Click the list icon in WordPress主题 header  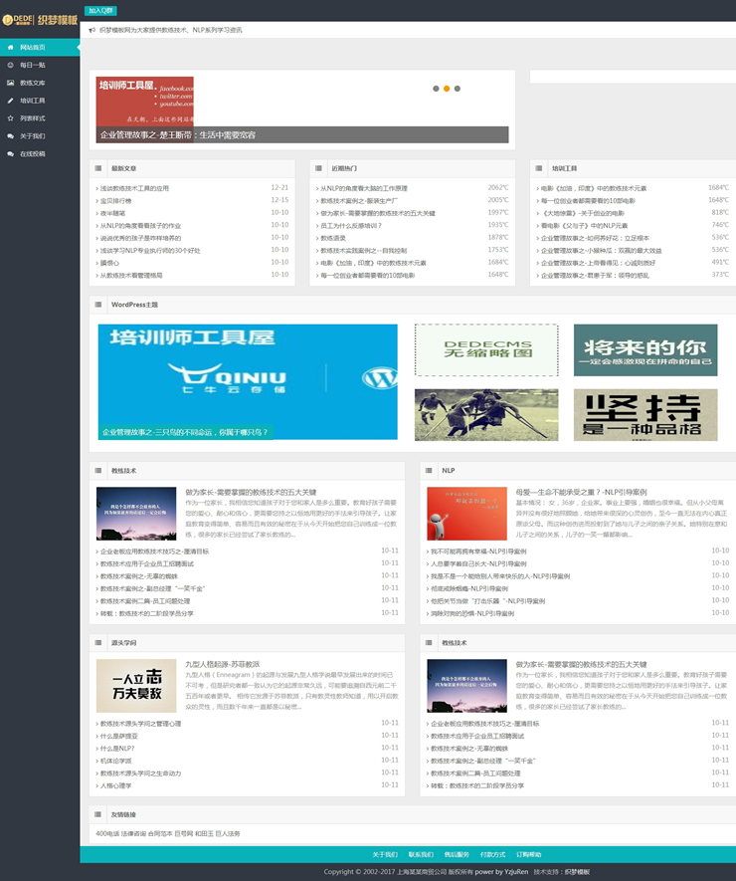point(99,304)
